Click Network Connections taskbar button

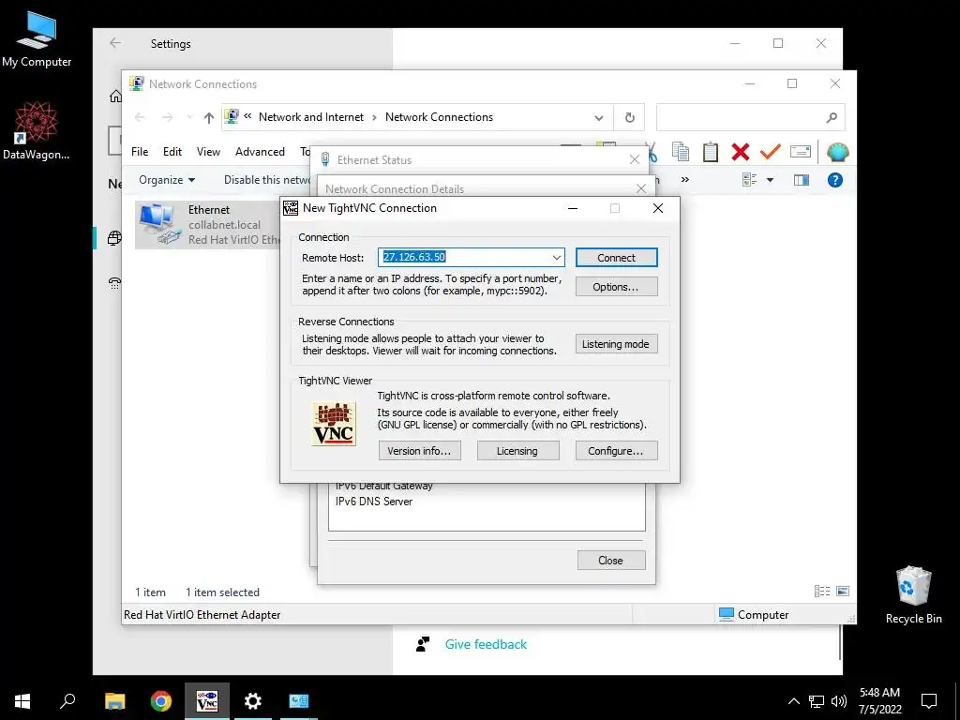[299, 701]
